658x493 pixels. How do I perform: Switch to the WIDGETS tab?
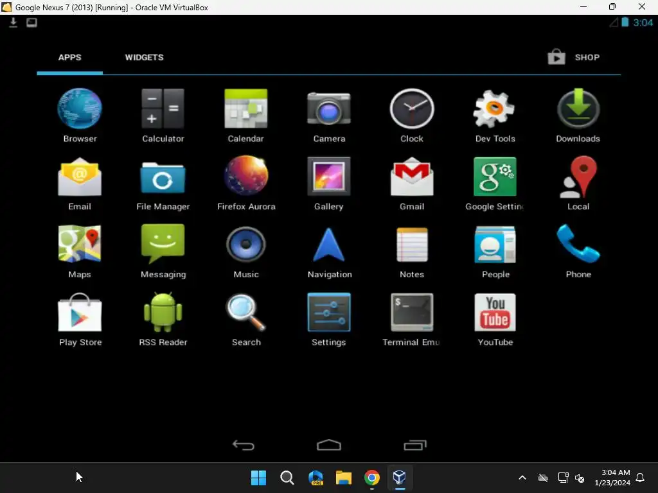point(144,57)
